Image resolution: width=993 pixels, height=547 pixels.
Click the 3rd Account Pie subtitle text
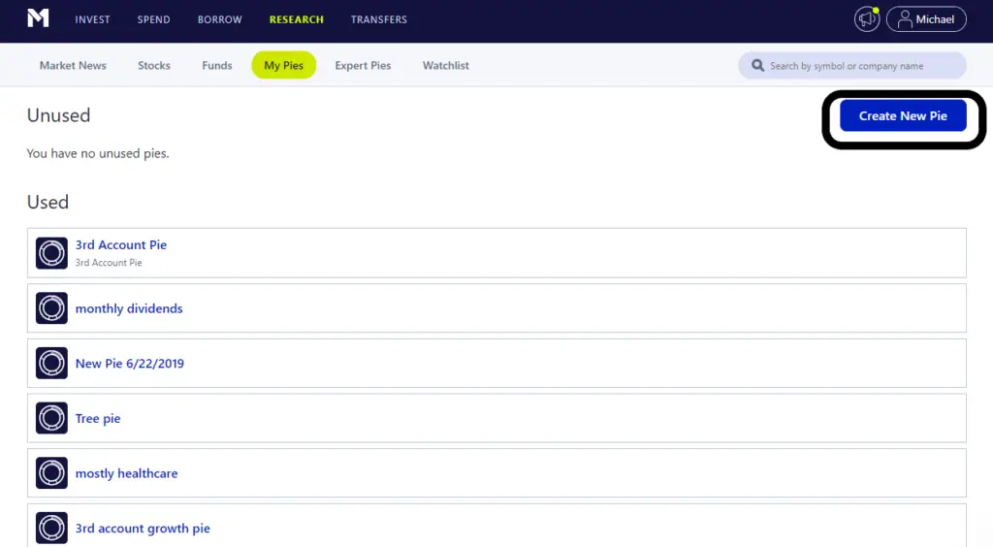point(109,263)
